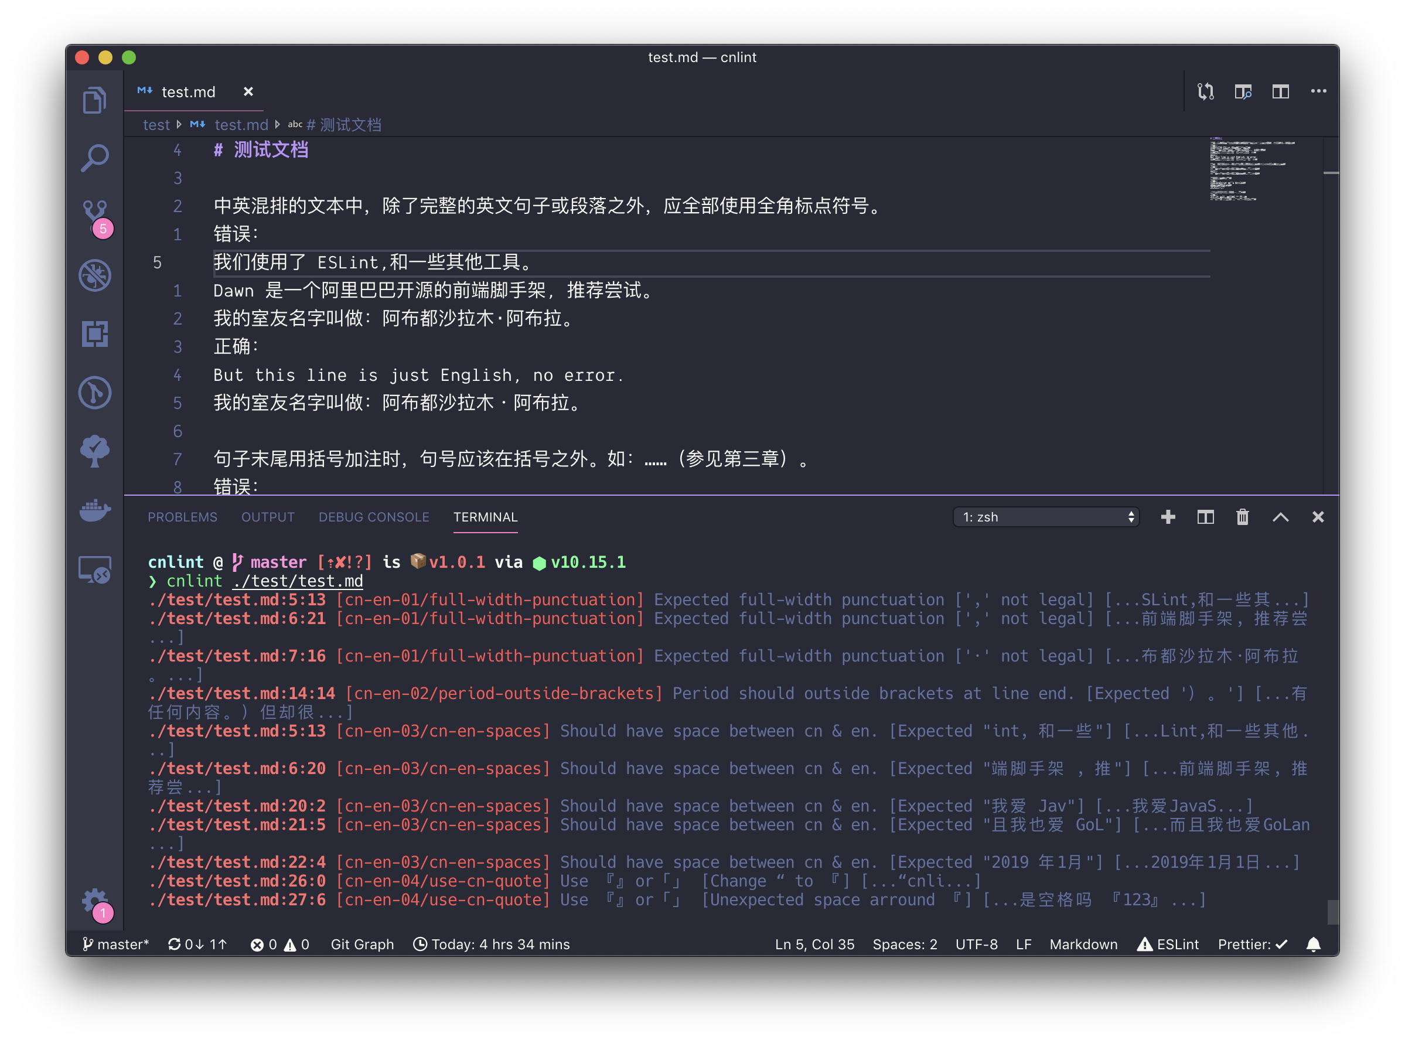The height and width of the screenshot is (1043, 1405).
Task: Open the Extensions view icon
Action: 95,333
